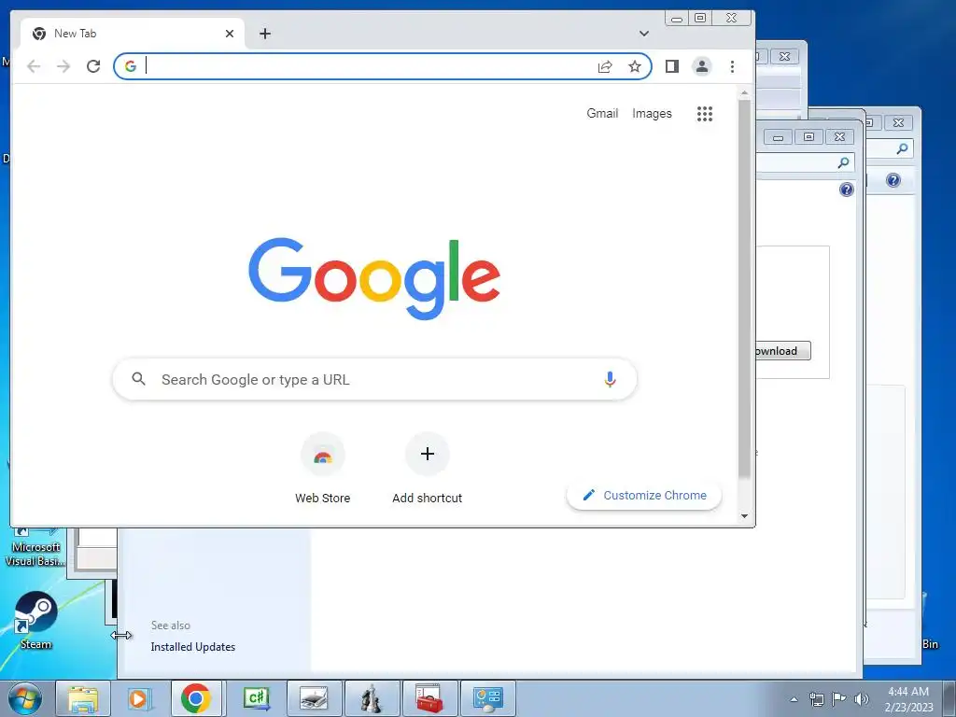Expand the tab search chevron
Screen dimensions: 956x717
tap(644, 34)
